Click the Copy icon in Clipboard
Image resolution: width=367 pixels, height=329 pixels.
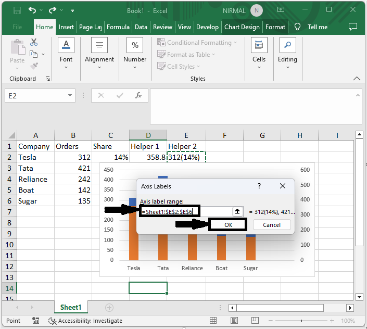[34, 54]
